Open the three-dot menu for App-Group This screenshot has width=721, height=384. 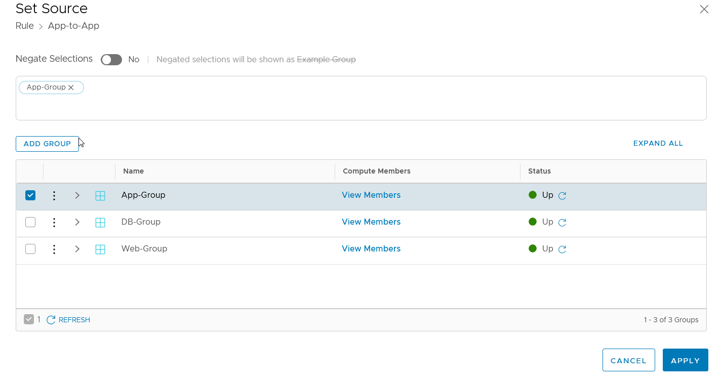(x=54, y=195)
